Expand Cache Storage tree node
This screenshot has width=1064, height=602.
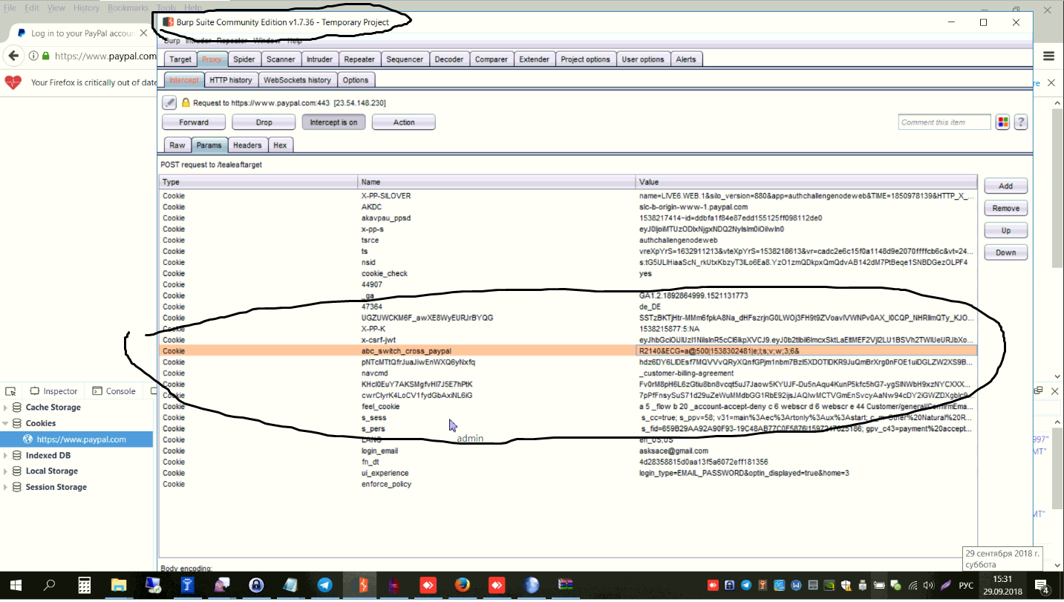tap(6, 408)
